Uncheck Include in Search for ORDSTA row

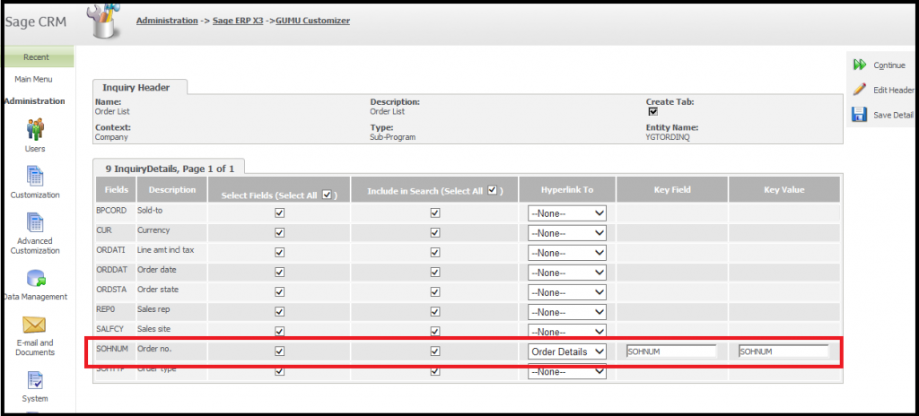(435, 291)
